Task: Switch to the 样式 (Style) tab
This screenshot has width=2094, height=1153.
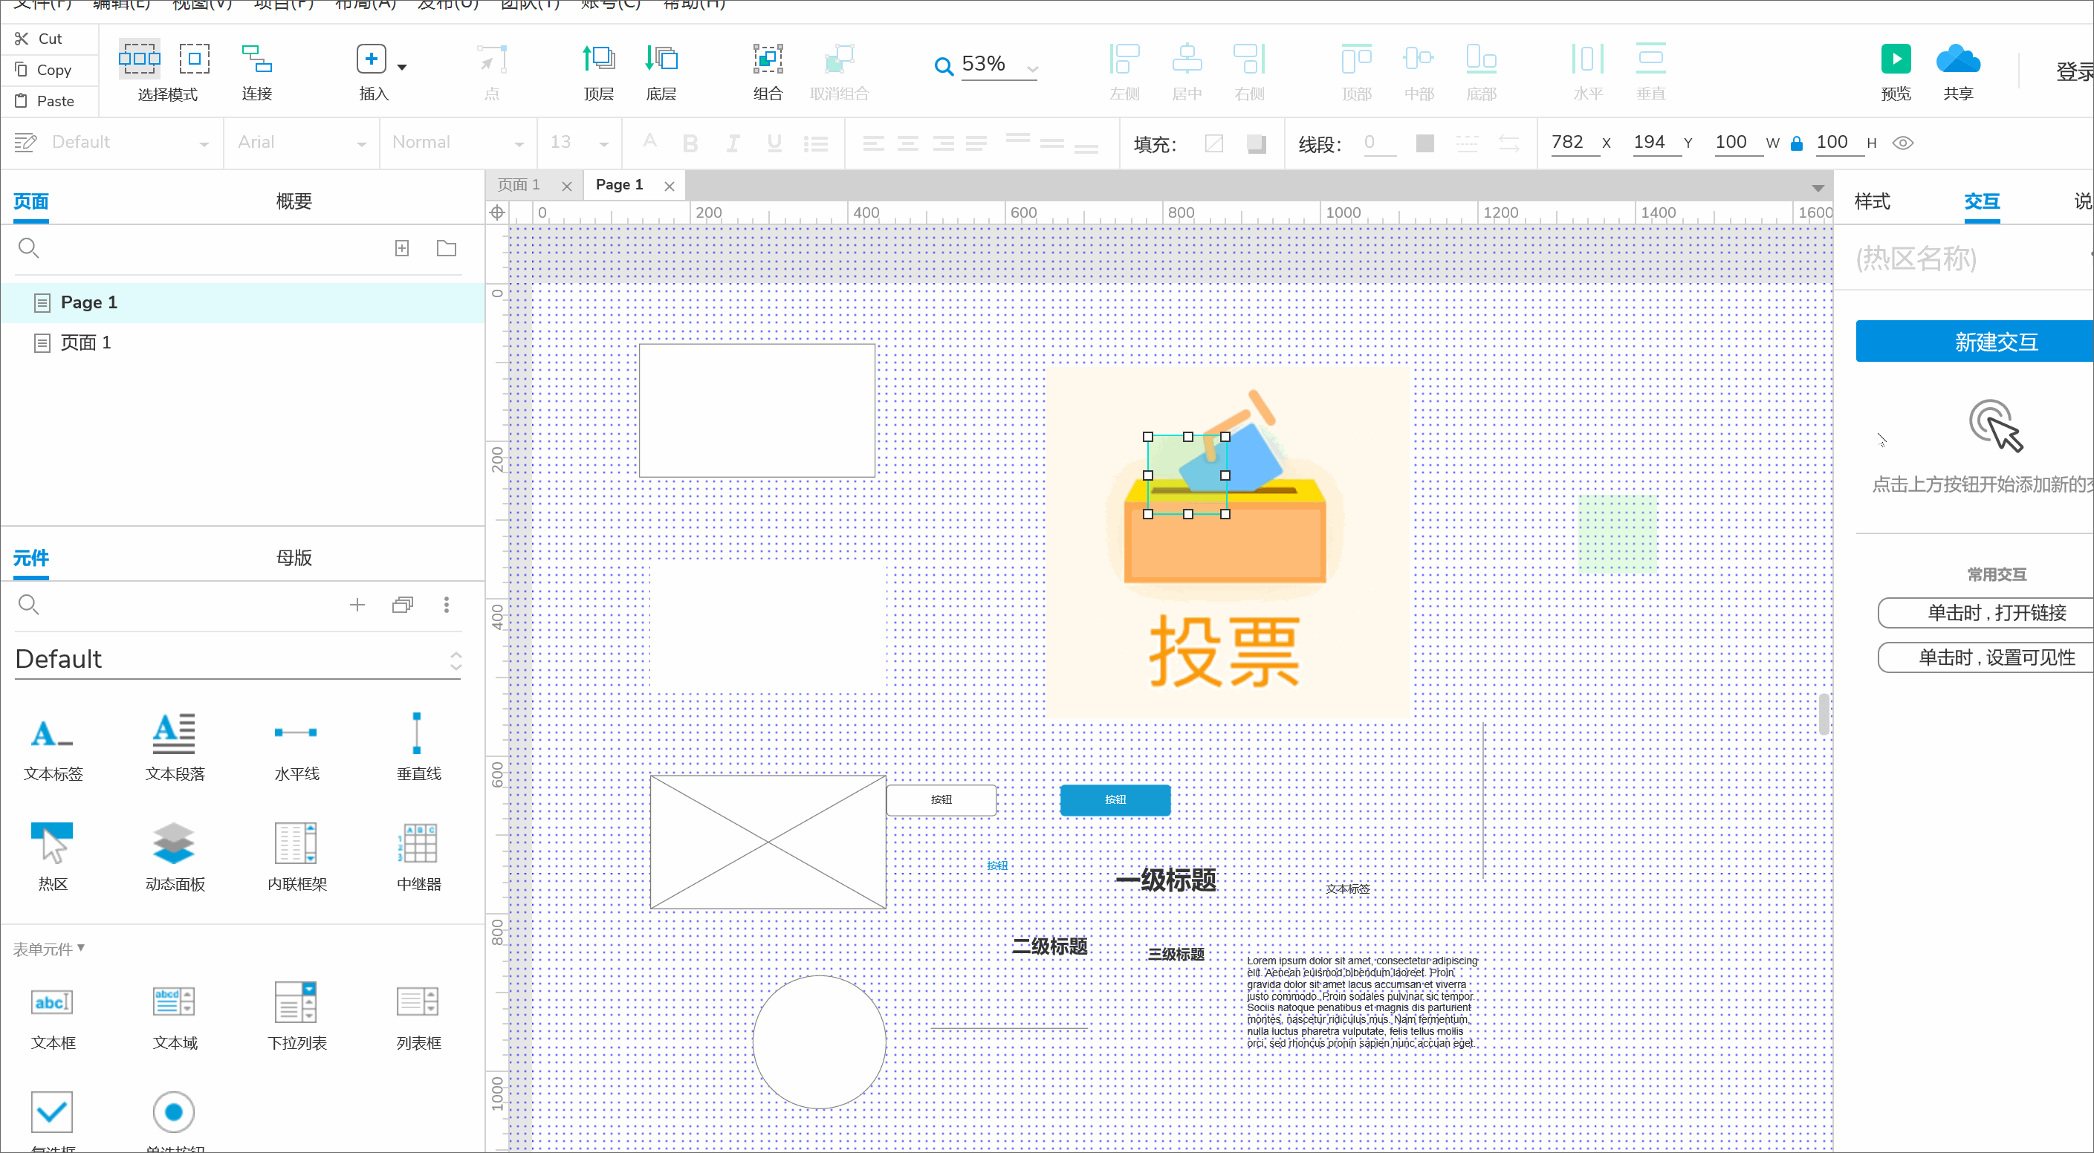Action: pos(1872,201)
